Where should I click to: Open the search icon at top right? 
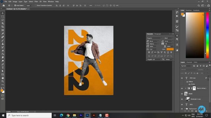coord(198,6)
